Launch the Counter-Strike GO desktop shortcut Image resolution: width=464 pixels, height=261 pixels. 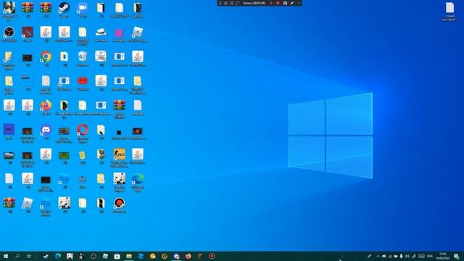click(x=119, y=157)
